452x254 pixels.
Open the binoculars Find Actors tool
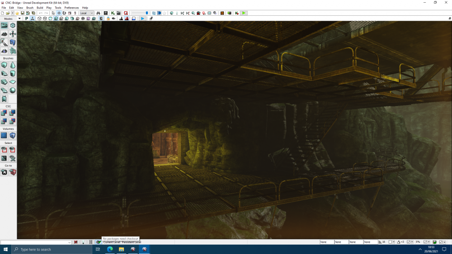98,13
